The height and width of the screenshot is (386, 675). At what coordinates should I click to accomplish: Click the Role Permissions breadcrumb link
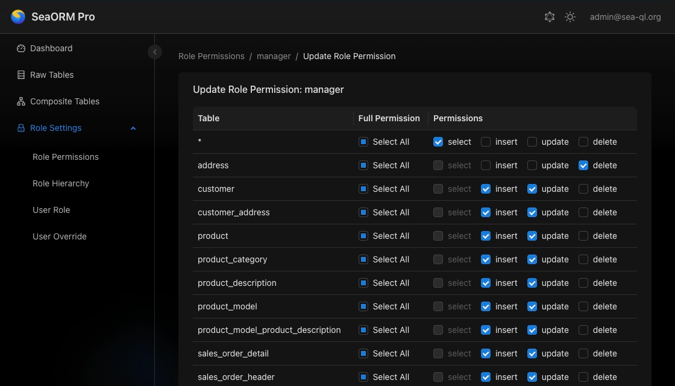pyautogui.click(x=212, y=56)
